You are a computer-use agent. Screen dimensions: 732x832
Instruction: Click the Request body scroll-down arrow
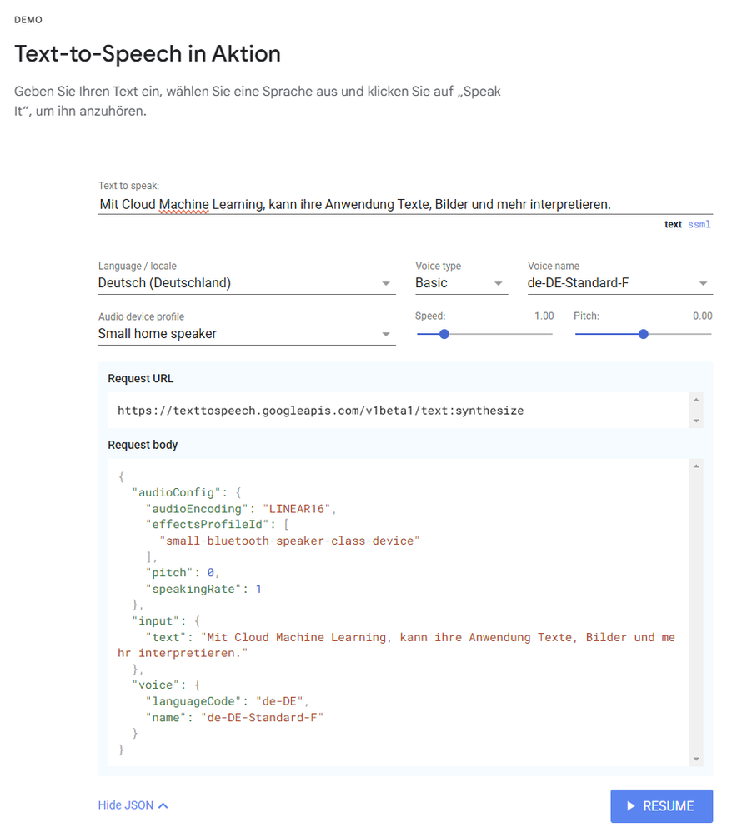[696, 760]
